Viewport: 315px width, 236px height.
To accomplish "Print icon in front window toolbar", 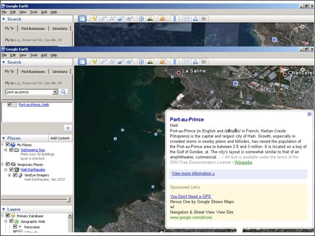I will pyautogui.click(x=195, y=62).
